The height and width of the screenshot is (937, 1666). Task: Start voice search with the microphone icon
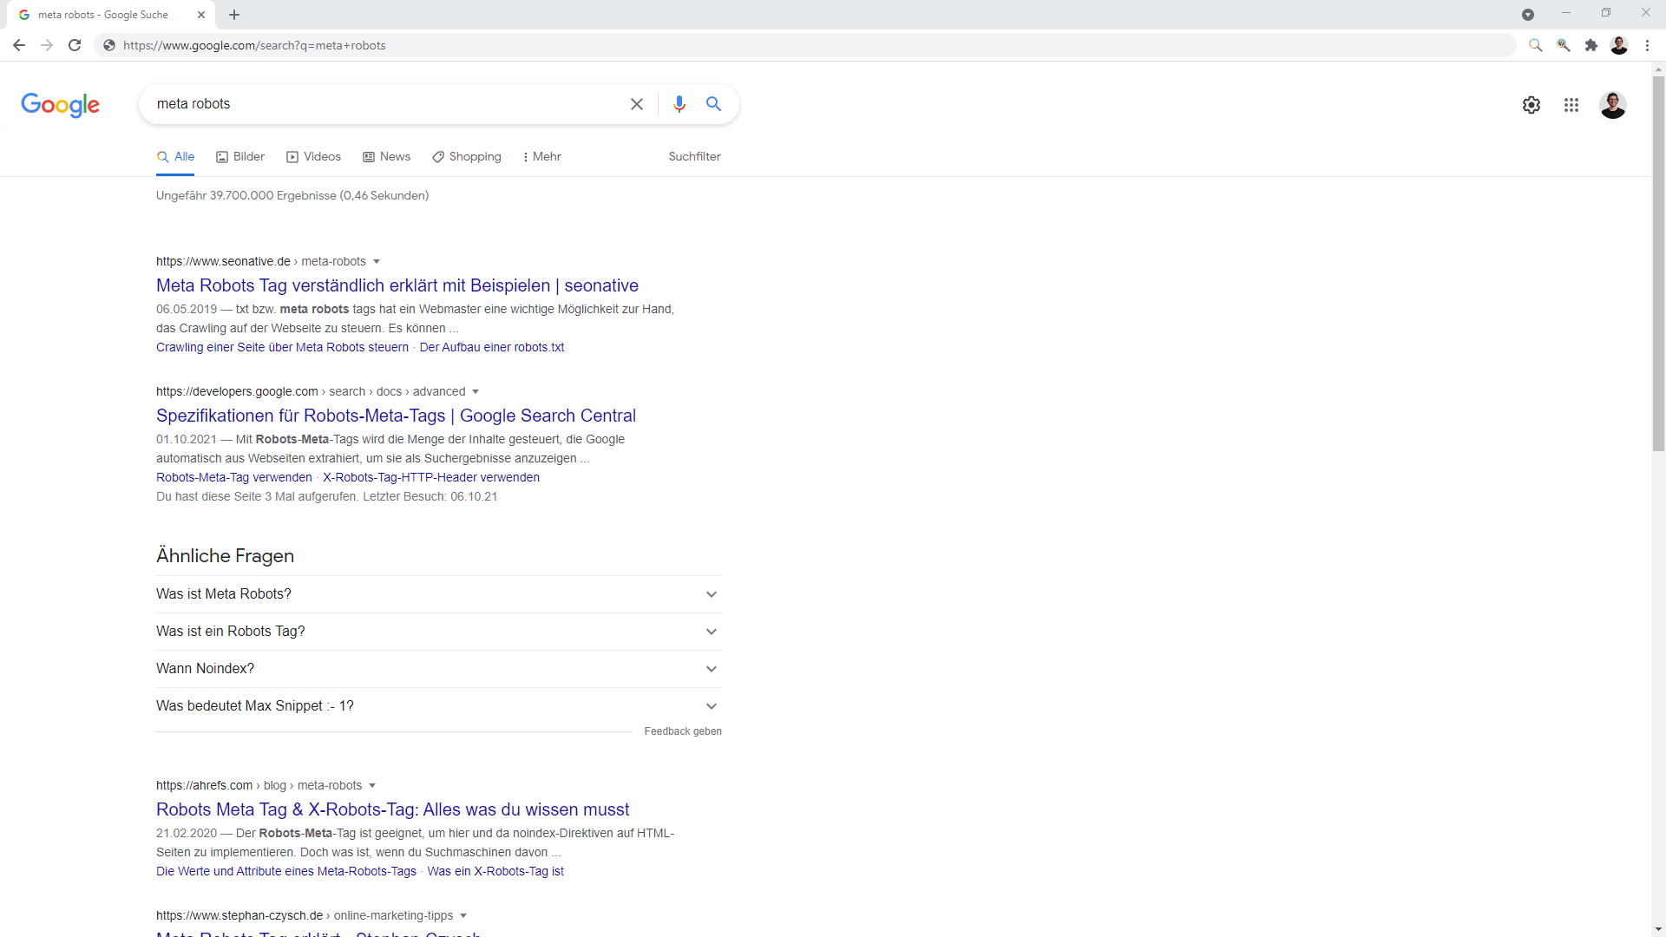(679, 104)
